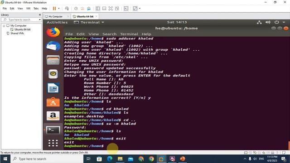Click the VMware pause virtual machine button

pos(54,9)
